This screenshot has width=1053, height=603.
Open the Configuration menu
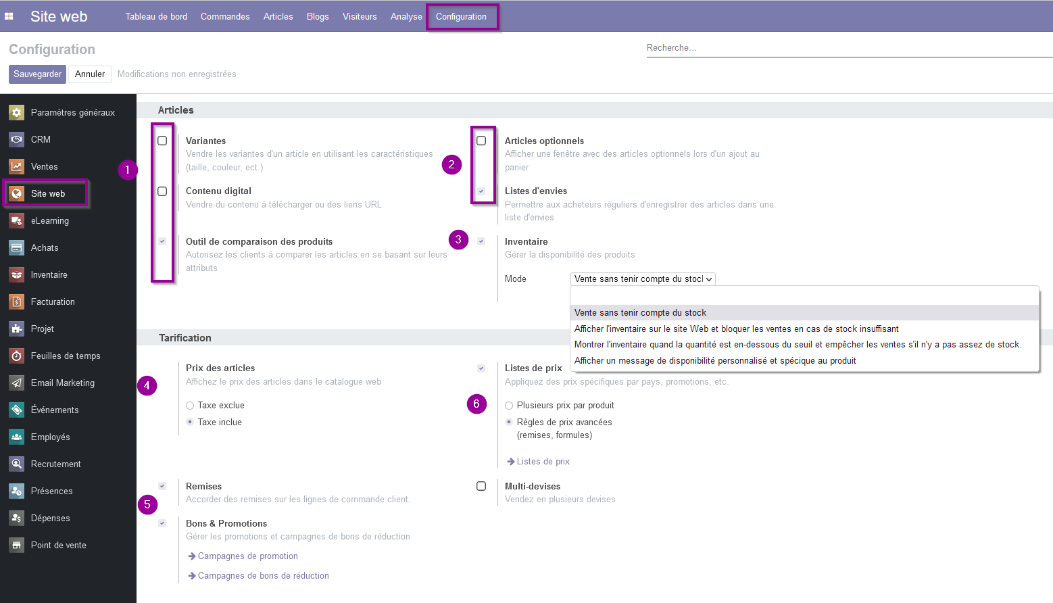[461, 16]
